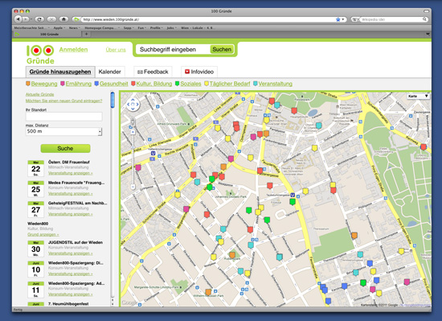
Task: Open the Feedback tab
Action: point(153,72)
